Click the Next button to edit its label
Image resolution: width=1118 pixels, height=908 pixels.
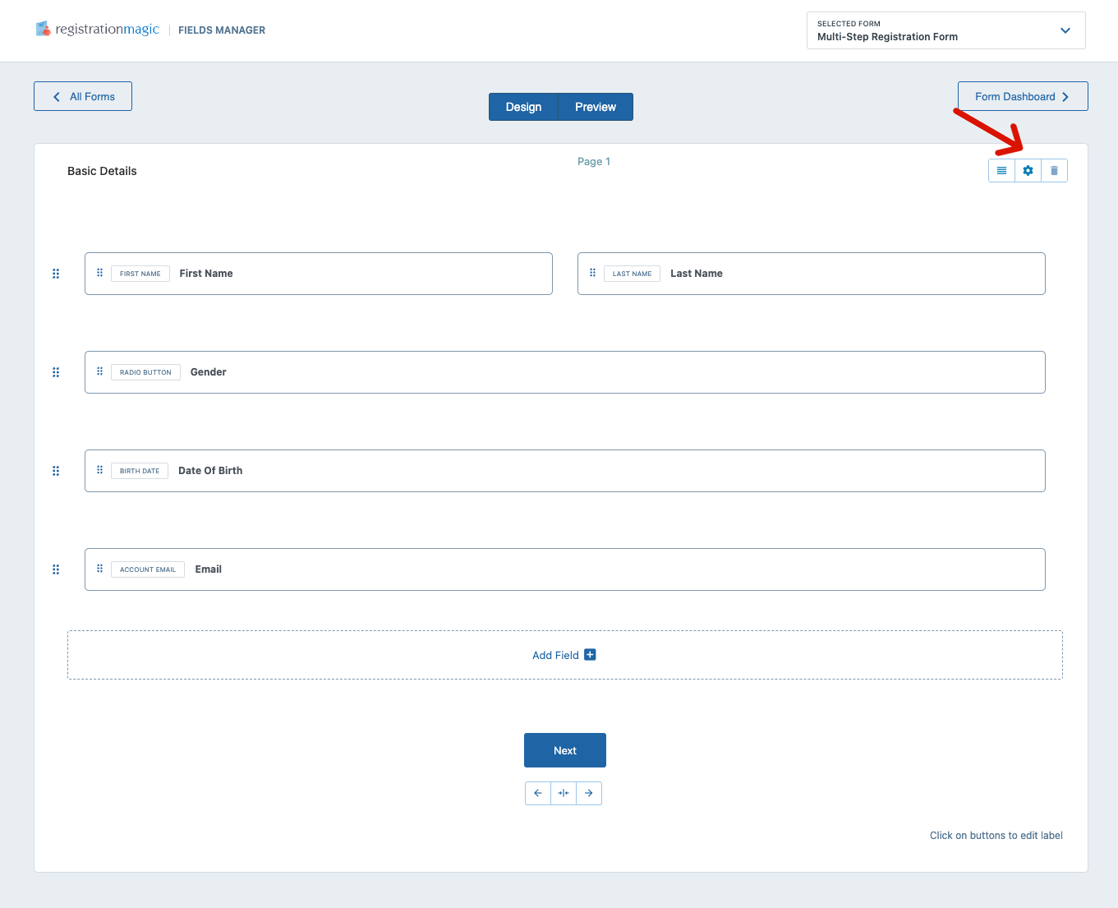tap(564, 749)
